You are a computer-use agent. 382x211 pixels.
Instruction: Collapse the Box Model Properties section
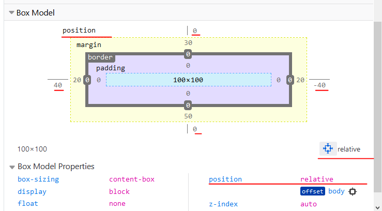pyautogui.click(x=11, y=167)
